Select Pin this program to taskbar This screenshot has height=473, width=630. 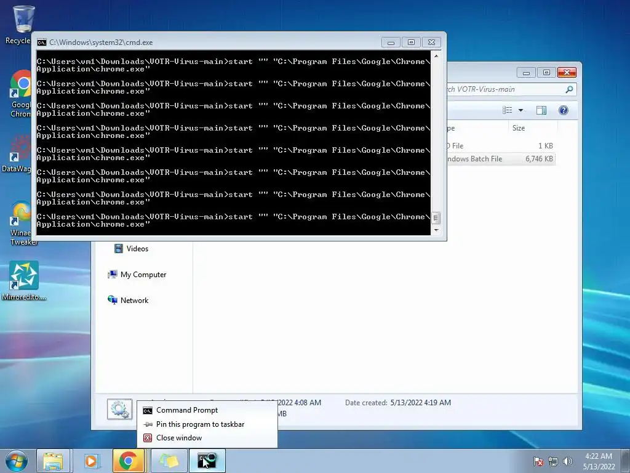(207, 424)
